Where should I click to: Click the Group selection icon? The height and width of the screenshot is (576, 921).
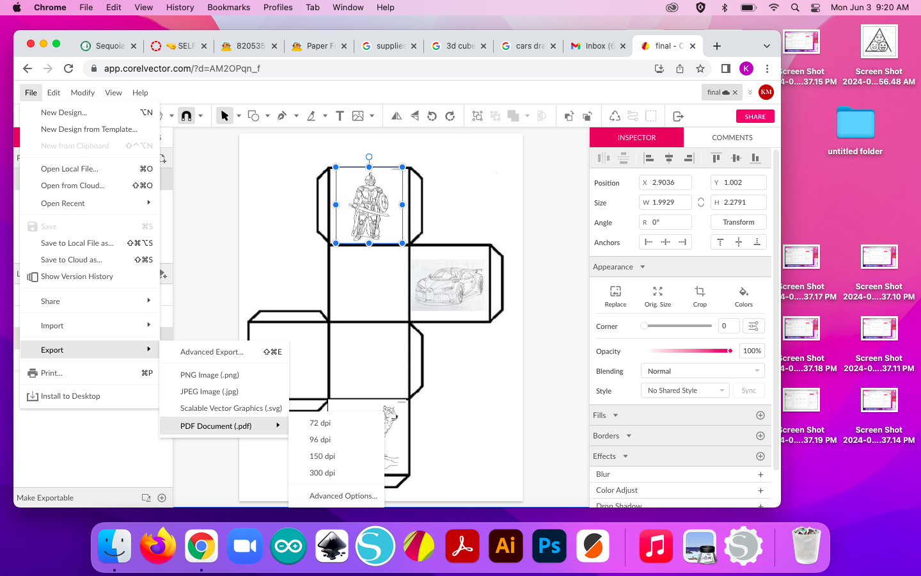(477, 116)
